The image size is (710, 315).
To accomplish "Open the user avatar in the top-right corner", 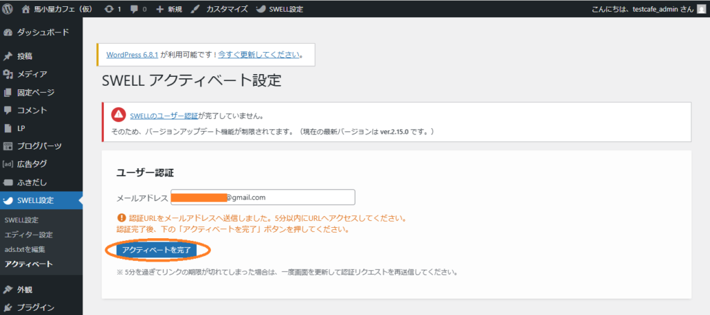I will (702, 8).
